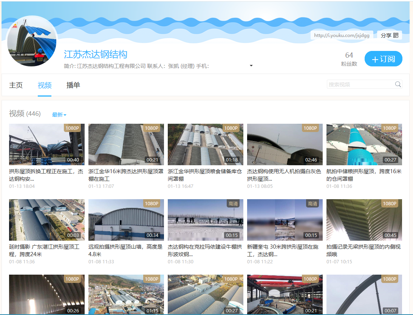Screen dimensions: 413x315
Task: Click the upload date 01-13 16:47
Action: coord(180,186)
